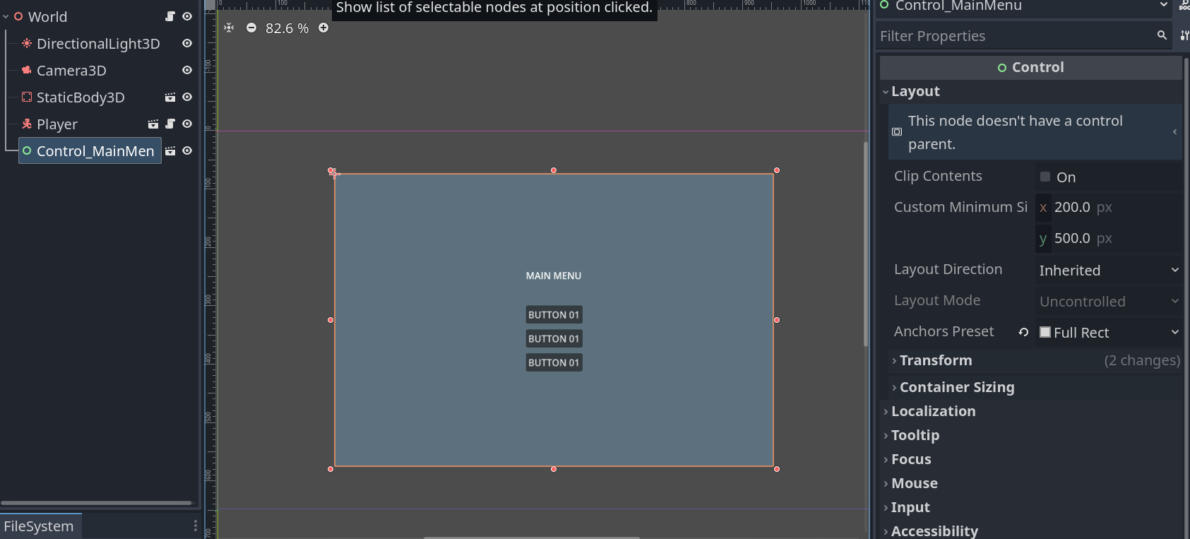Open the FileSystem dock tab
The image size is (1190, 539).
(39, 526)
